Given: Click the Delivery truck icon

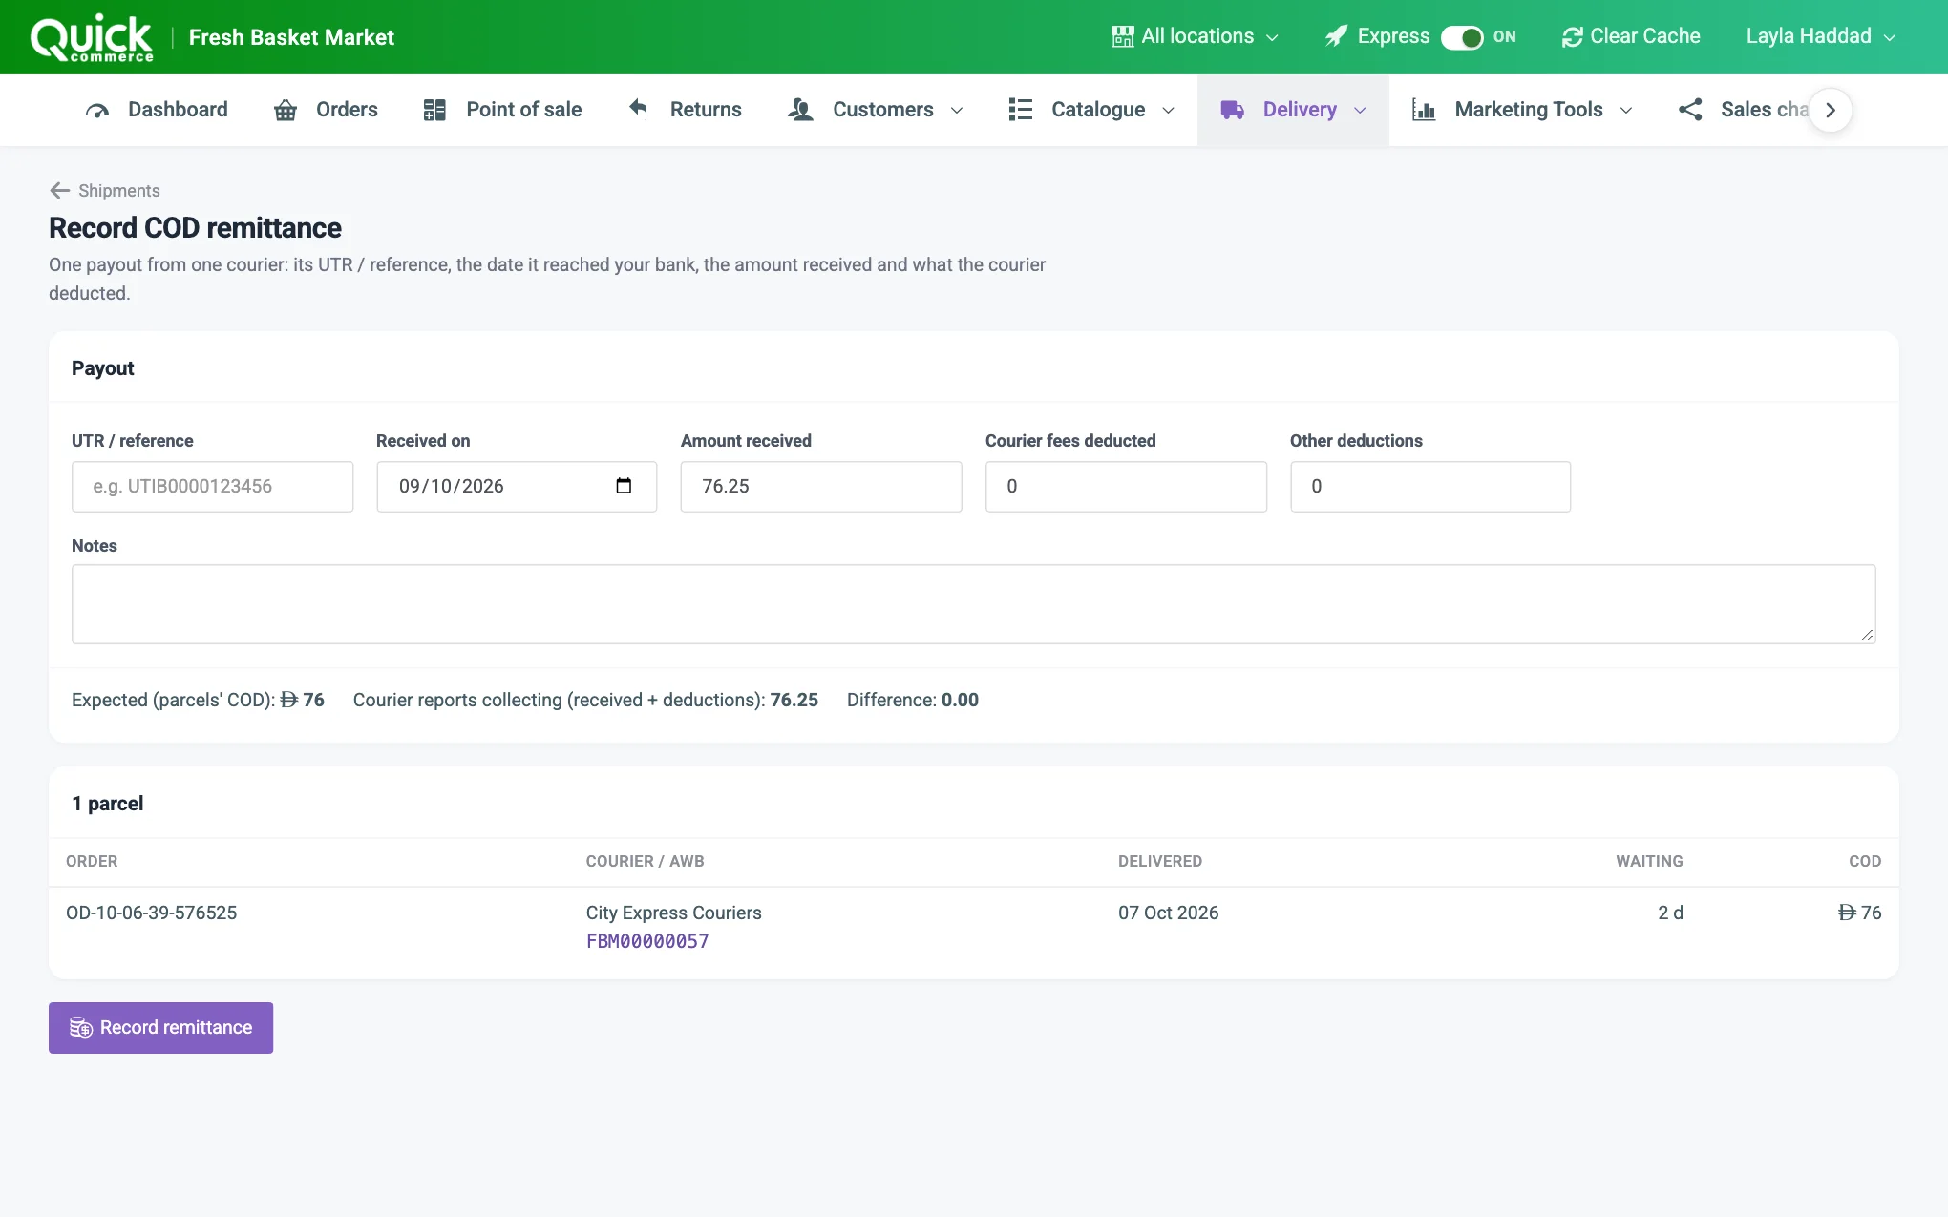Looking at the screenshot, I should coord(1232,110).
